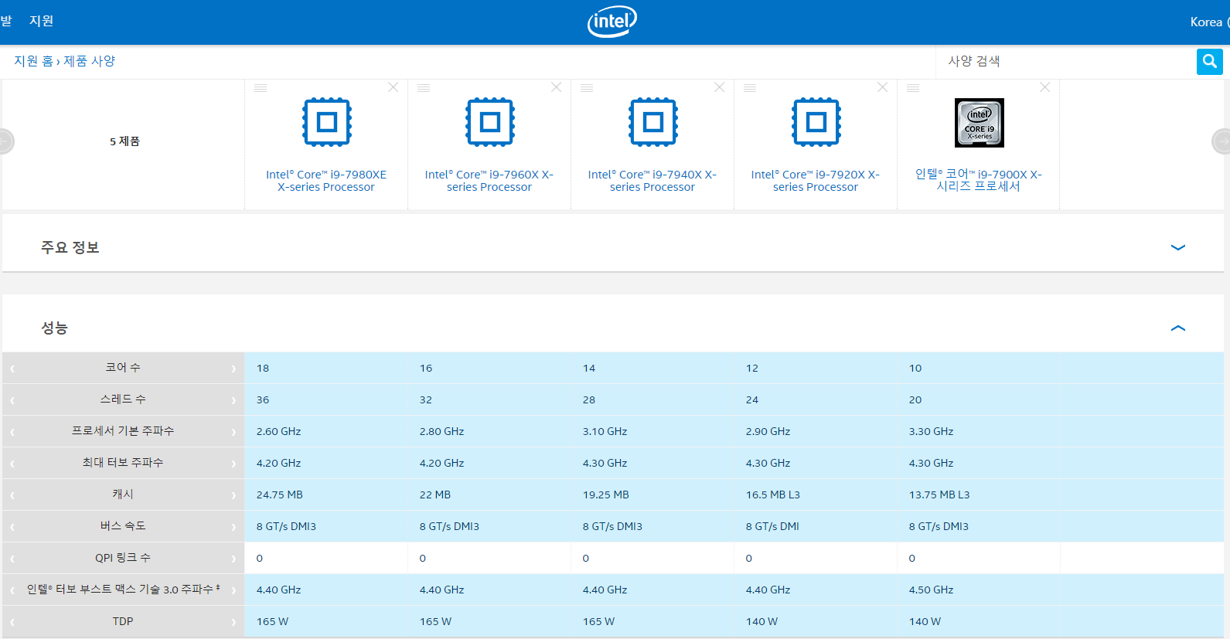Image resolution: width=1230 pixels, height=639 pixels.
Task: Click left arrow on 스레드 수 row
Action: coord(12,400)
